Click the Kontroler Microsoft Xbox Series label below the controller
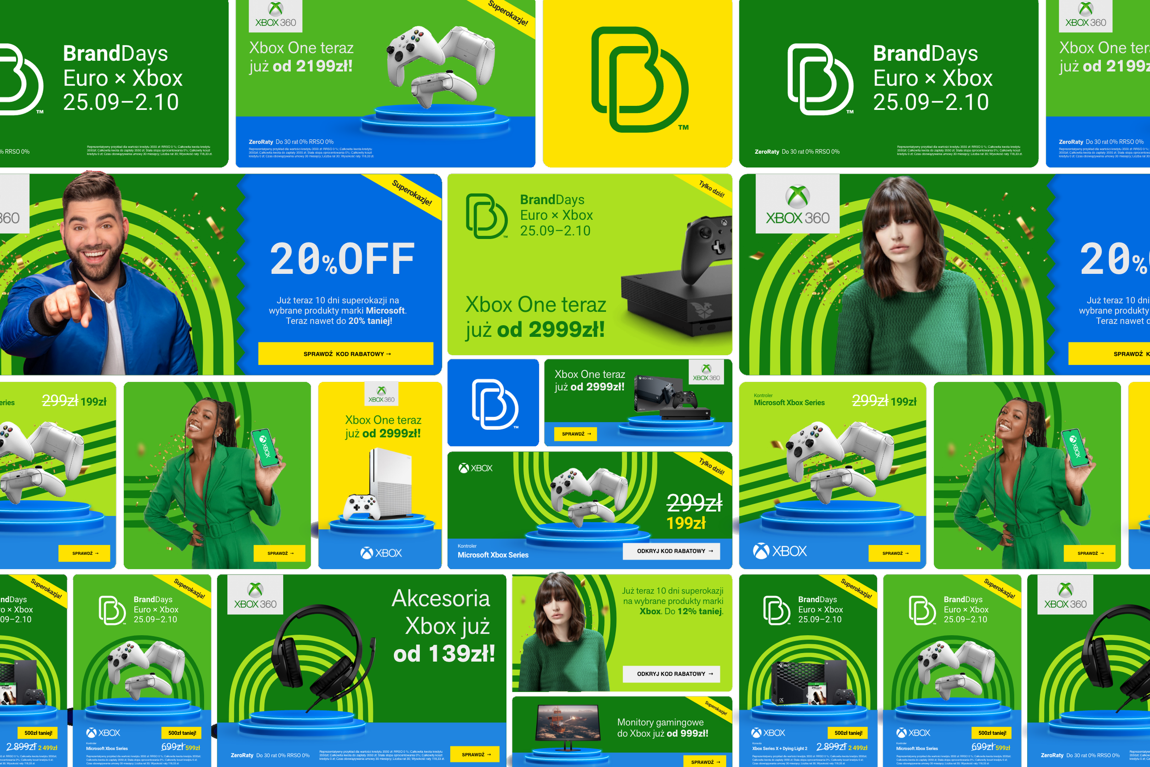 pyautogui.click(x=493, y=551)
